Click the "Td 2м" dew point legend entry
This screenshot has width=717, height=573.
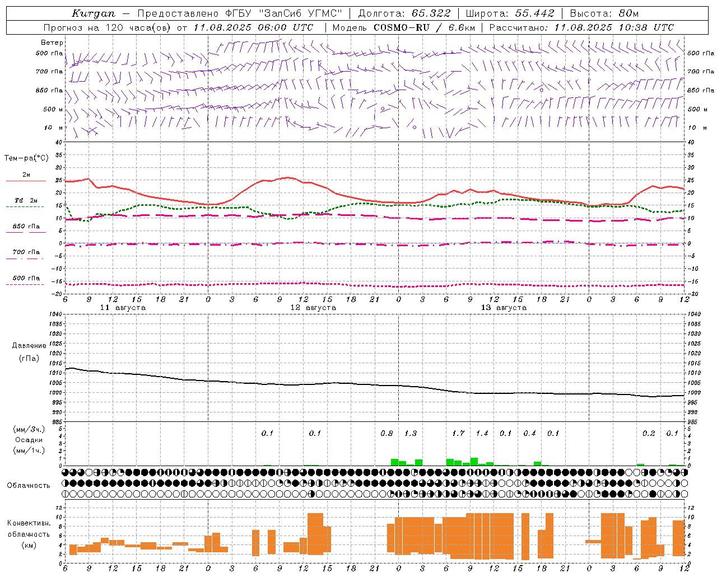click(26, 200)
